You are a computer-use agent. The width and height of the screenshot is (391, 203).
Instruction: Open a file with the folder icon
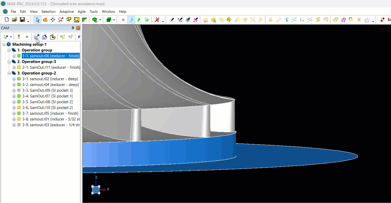(15, 20)
